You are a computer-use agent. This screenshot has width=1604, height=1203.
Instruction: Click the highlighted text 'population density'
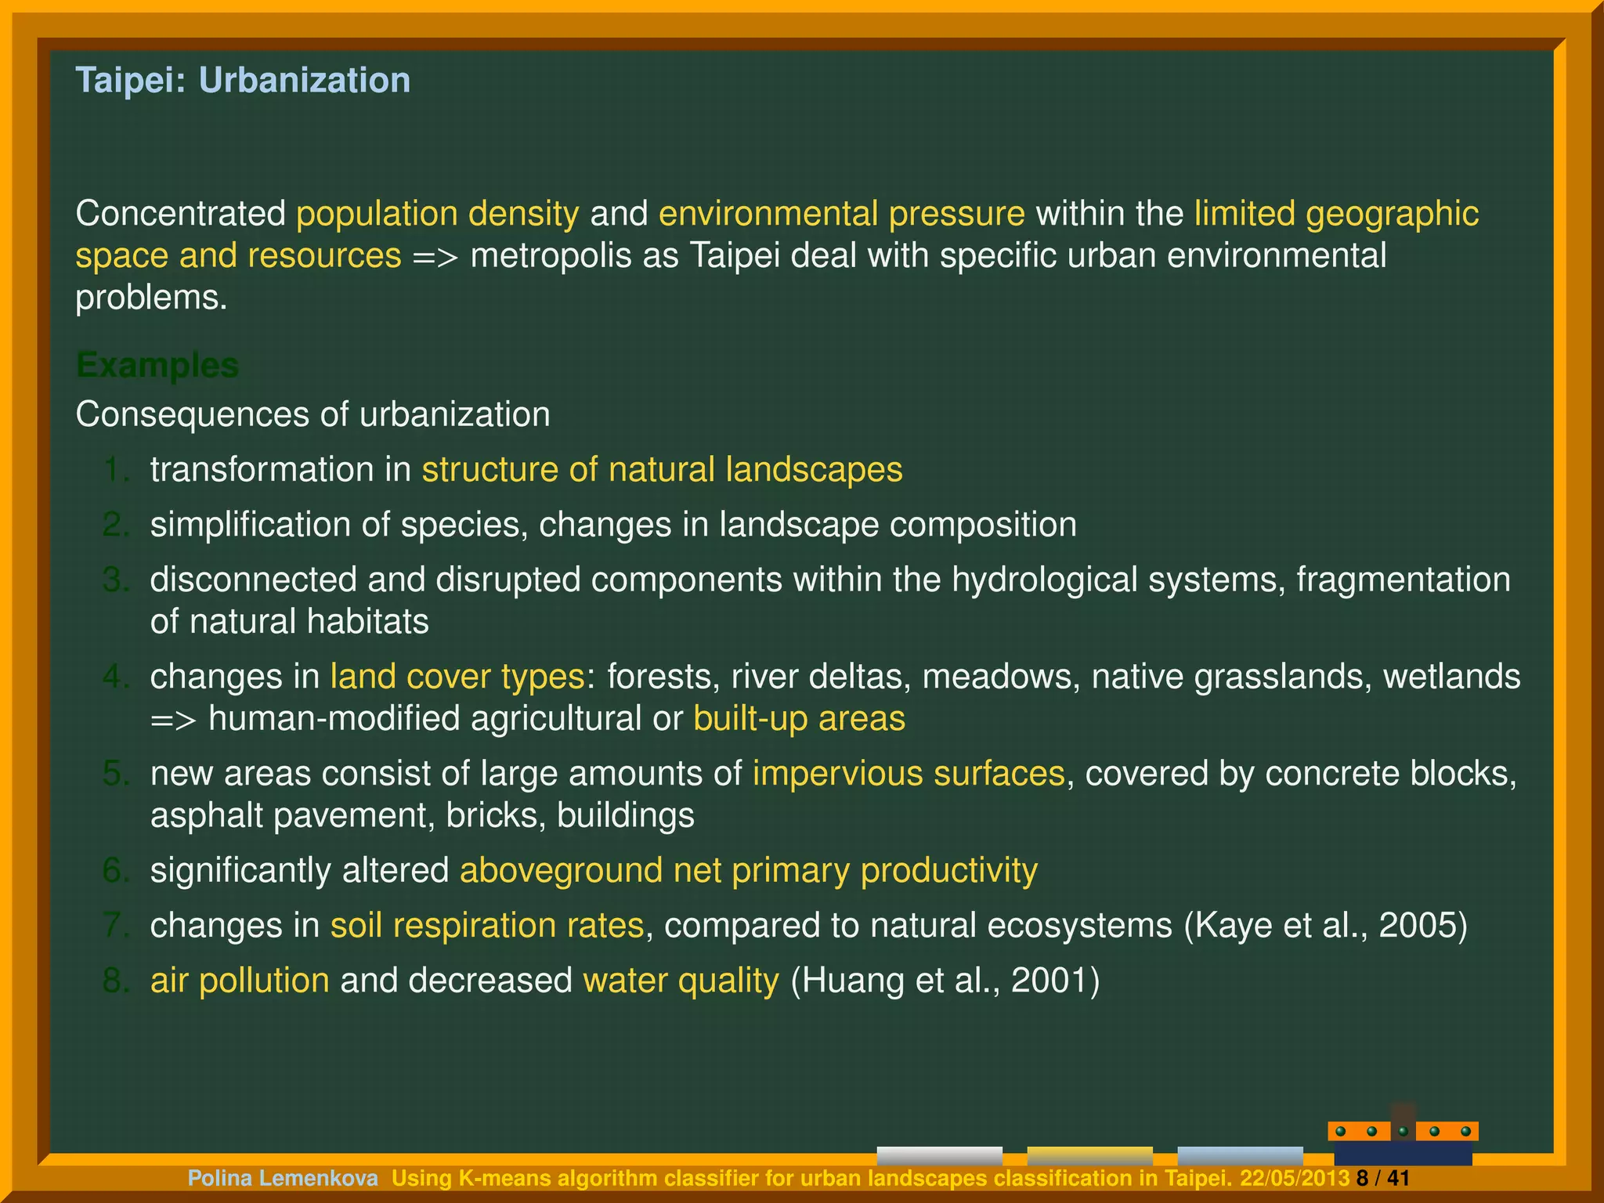(x=437, y=214)
